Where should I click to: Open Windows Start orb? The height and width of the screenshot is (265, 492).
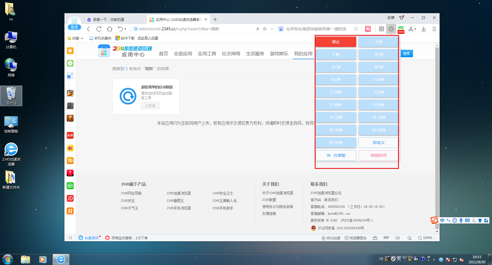point(8,259)
